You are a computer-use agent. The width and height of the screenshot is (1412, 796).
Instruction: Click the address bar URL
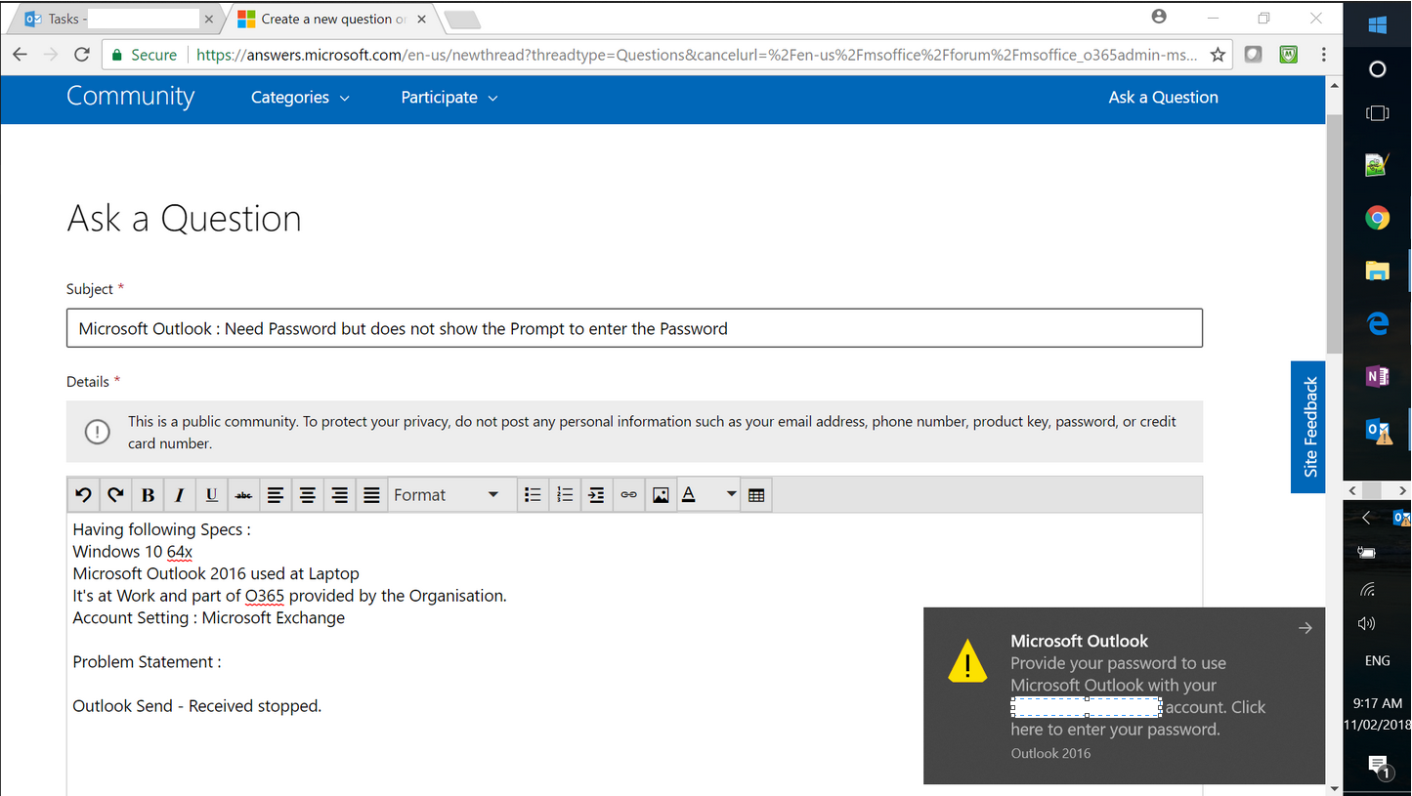pyautogui.click(x=696, y=55)
